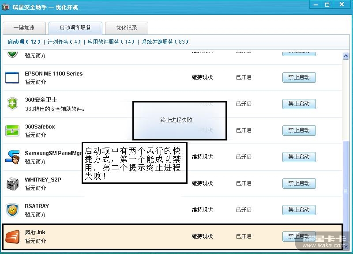Image resolution: width=353 pixels, height=254 pixels.
Task: Select the 启动项和服务 tab
Action: pyautogui.click(x=75, y=28)
